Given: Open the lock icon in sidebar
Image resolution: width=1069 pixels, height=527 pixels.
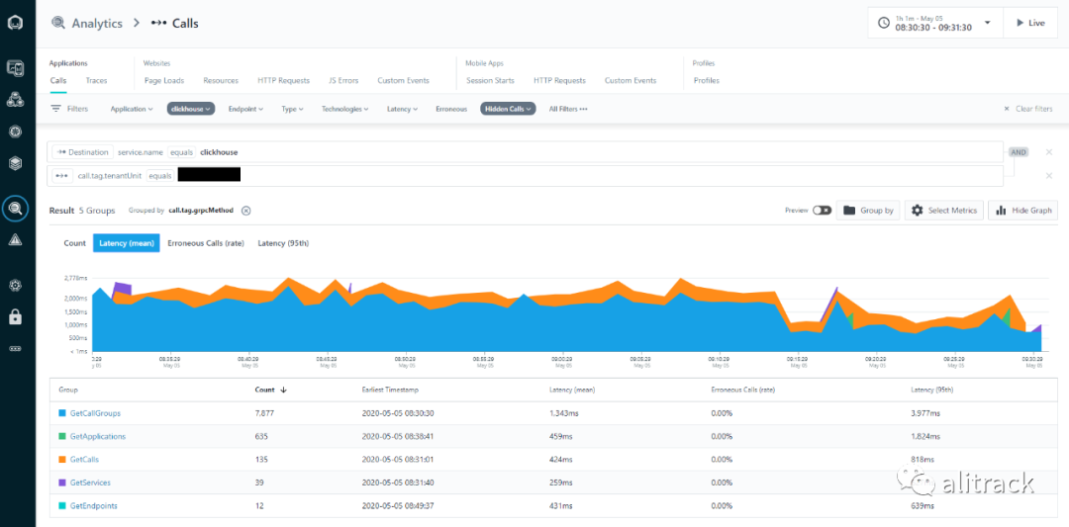Looking at the screenshot, I should tap(15, 316).
